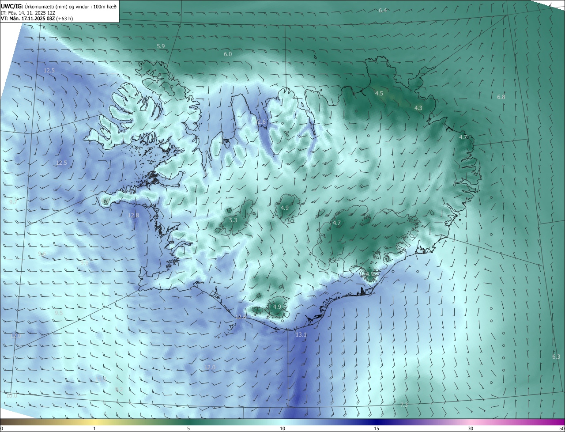Click the 'IT: Fös. 14. 11. 2025 12Z' line
Image resolution: width=565 pixels, height=432 pixels.
(x=28, y=13)
